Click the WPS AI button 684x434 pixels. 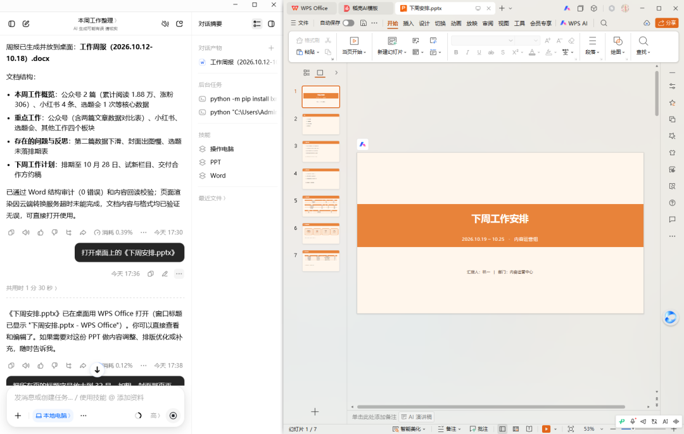574,23
